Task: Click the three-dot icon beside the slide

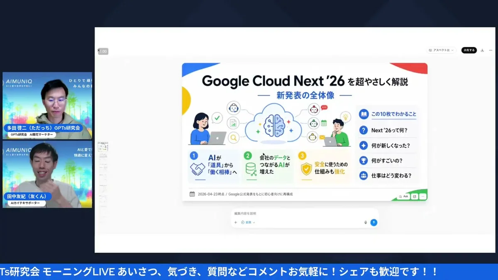Action: point(424,196)
